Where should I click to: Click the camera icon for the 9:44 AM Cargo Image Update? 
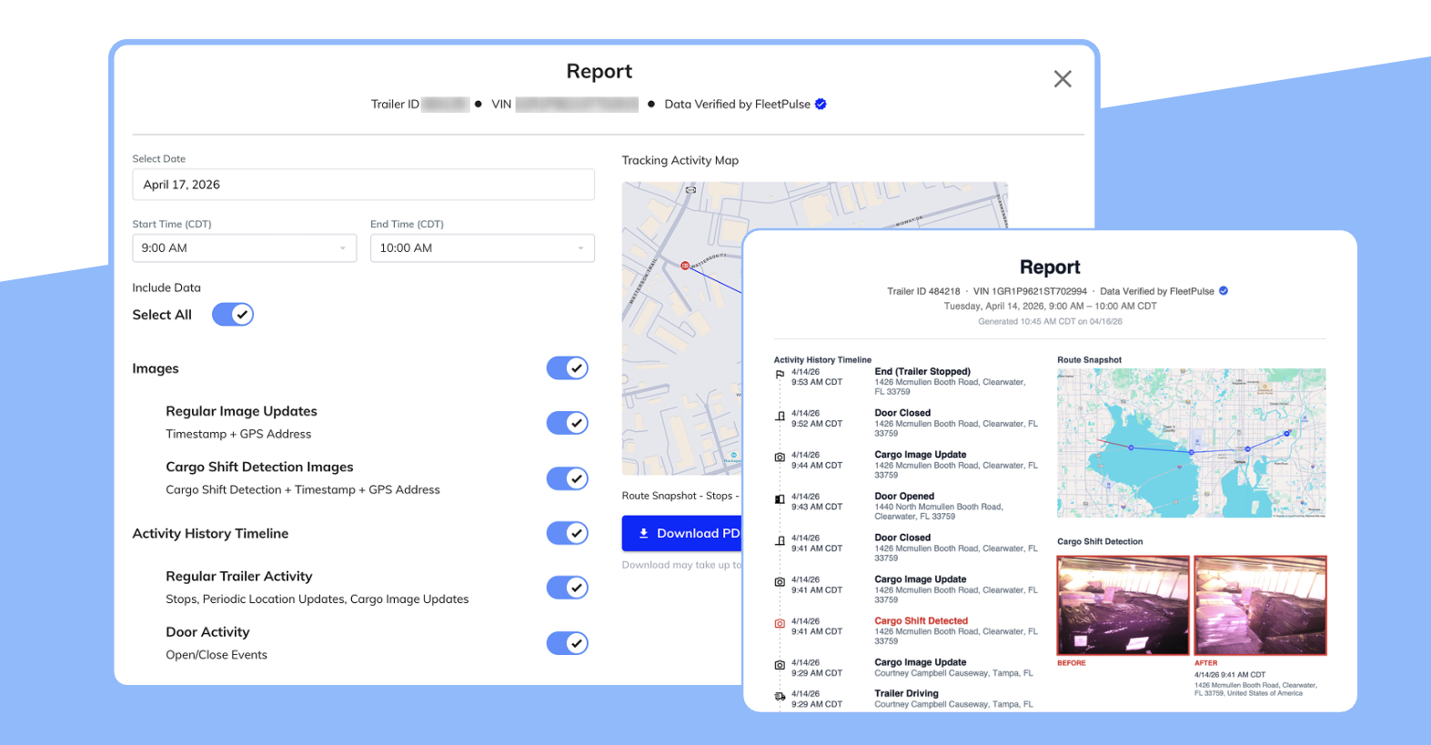coord(780,458)
